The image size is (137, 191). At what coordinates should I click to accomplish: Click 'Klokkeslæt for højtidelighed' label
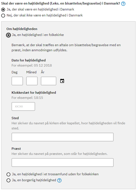coord(34,93)
